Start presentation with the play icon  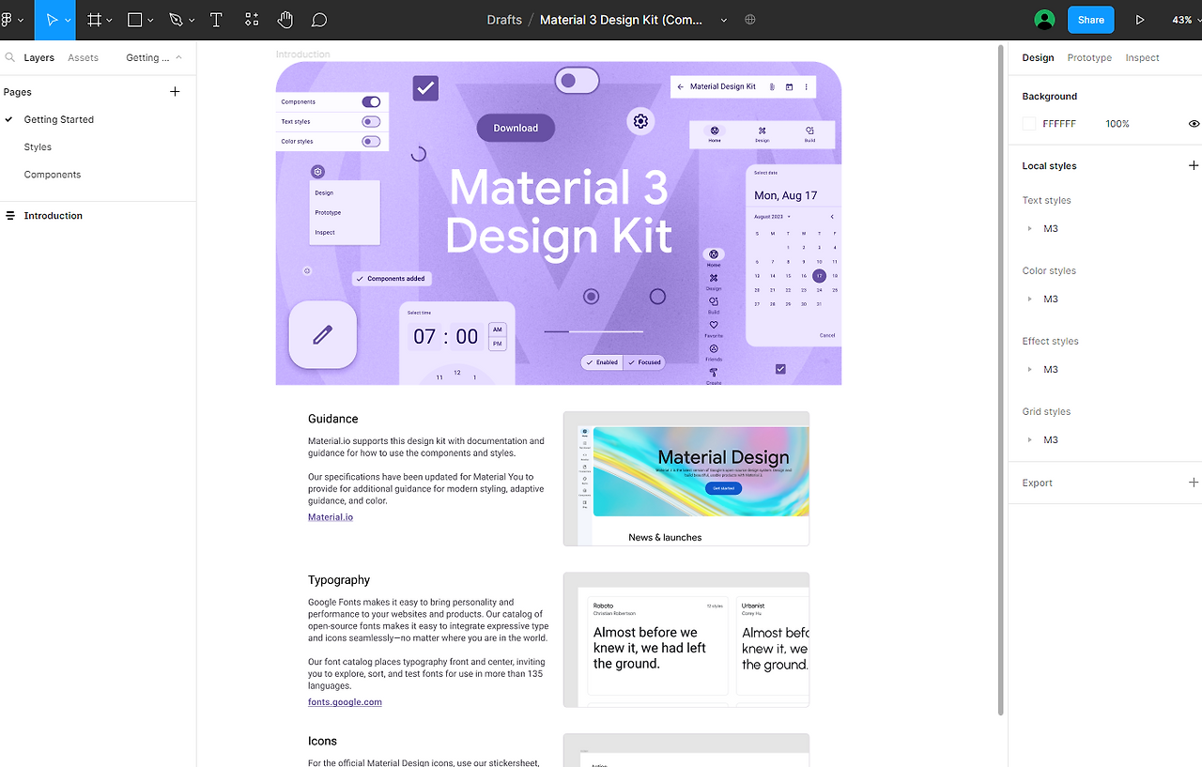click(x=1140, y=20)
